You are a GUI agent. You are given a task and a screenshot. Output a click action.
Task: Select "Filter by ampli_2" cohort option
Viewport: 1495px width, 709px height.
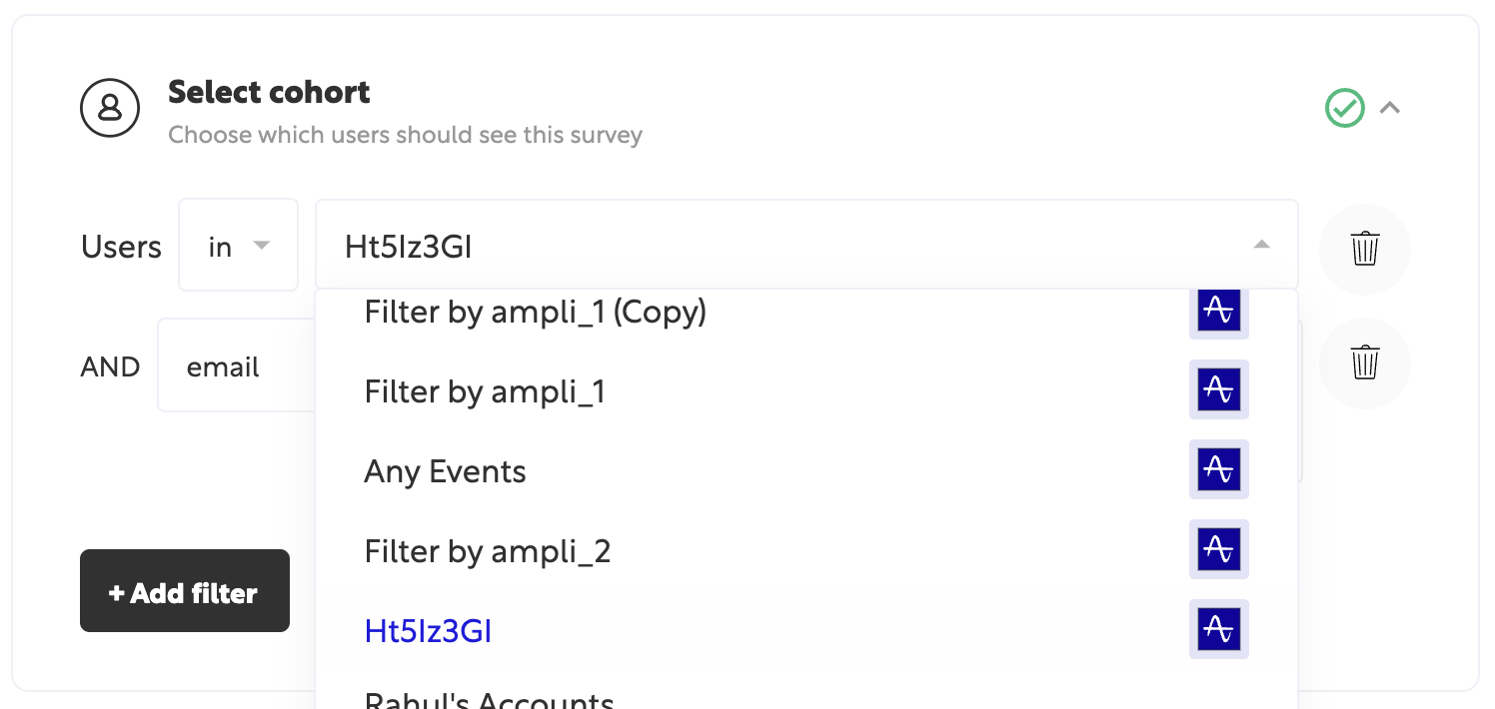pyautogui.click(x=487, y=551)
